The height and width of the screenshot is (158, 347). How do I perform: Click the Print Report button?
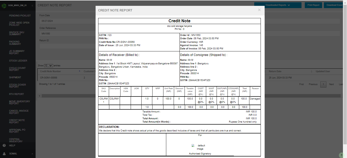tap(313, 5)
